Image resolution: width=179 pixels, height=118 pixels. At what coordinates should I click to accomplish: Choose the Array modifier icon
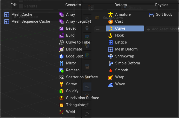coord(61,15)
